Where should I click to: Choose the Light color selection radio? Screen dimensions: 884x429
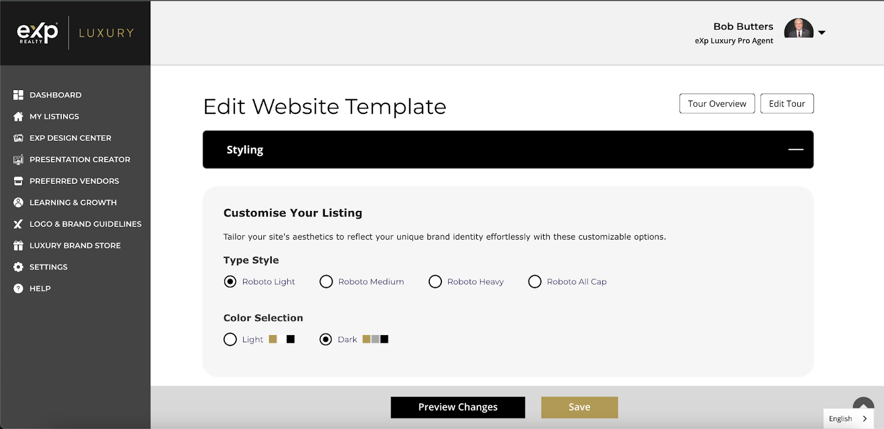click(230, 340)
